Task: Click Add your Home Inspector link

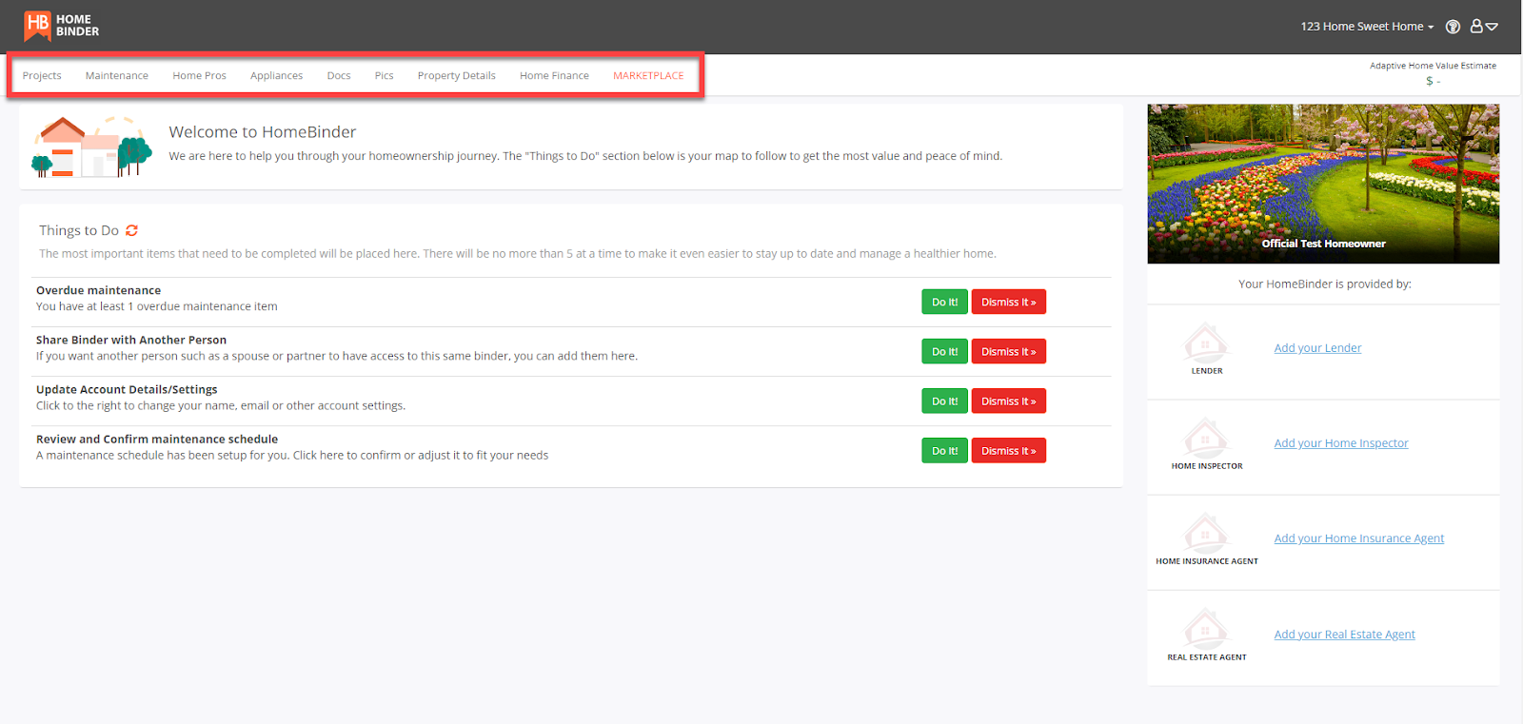Action: point(1341,443)
